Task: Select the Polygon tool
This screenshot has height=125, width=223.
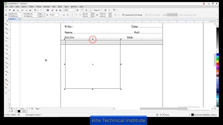Action: tap(6, 53)
